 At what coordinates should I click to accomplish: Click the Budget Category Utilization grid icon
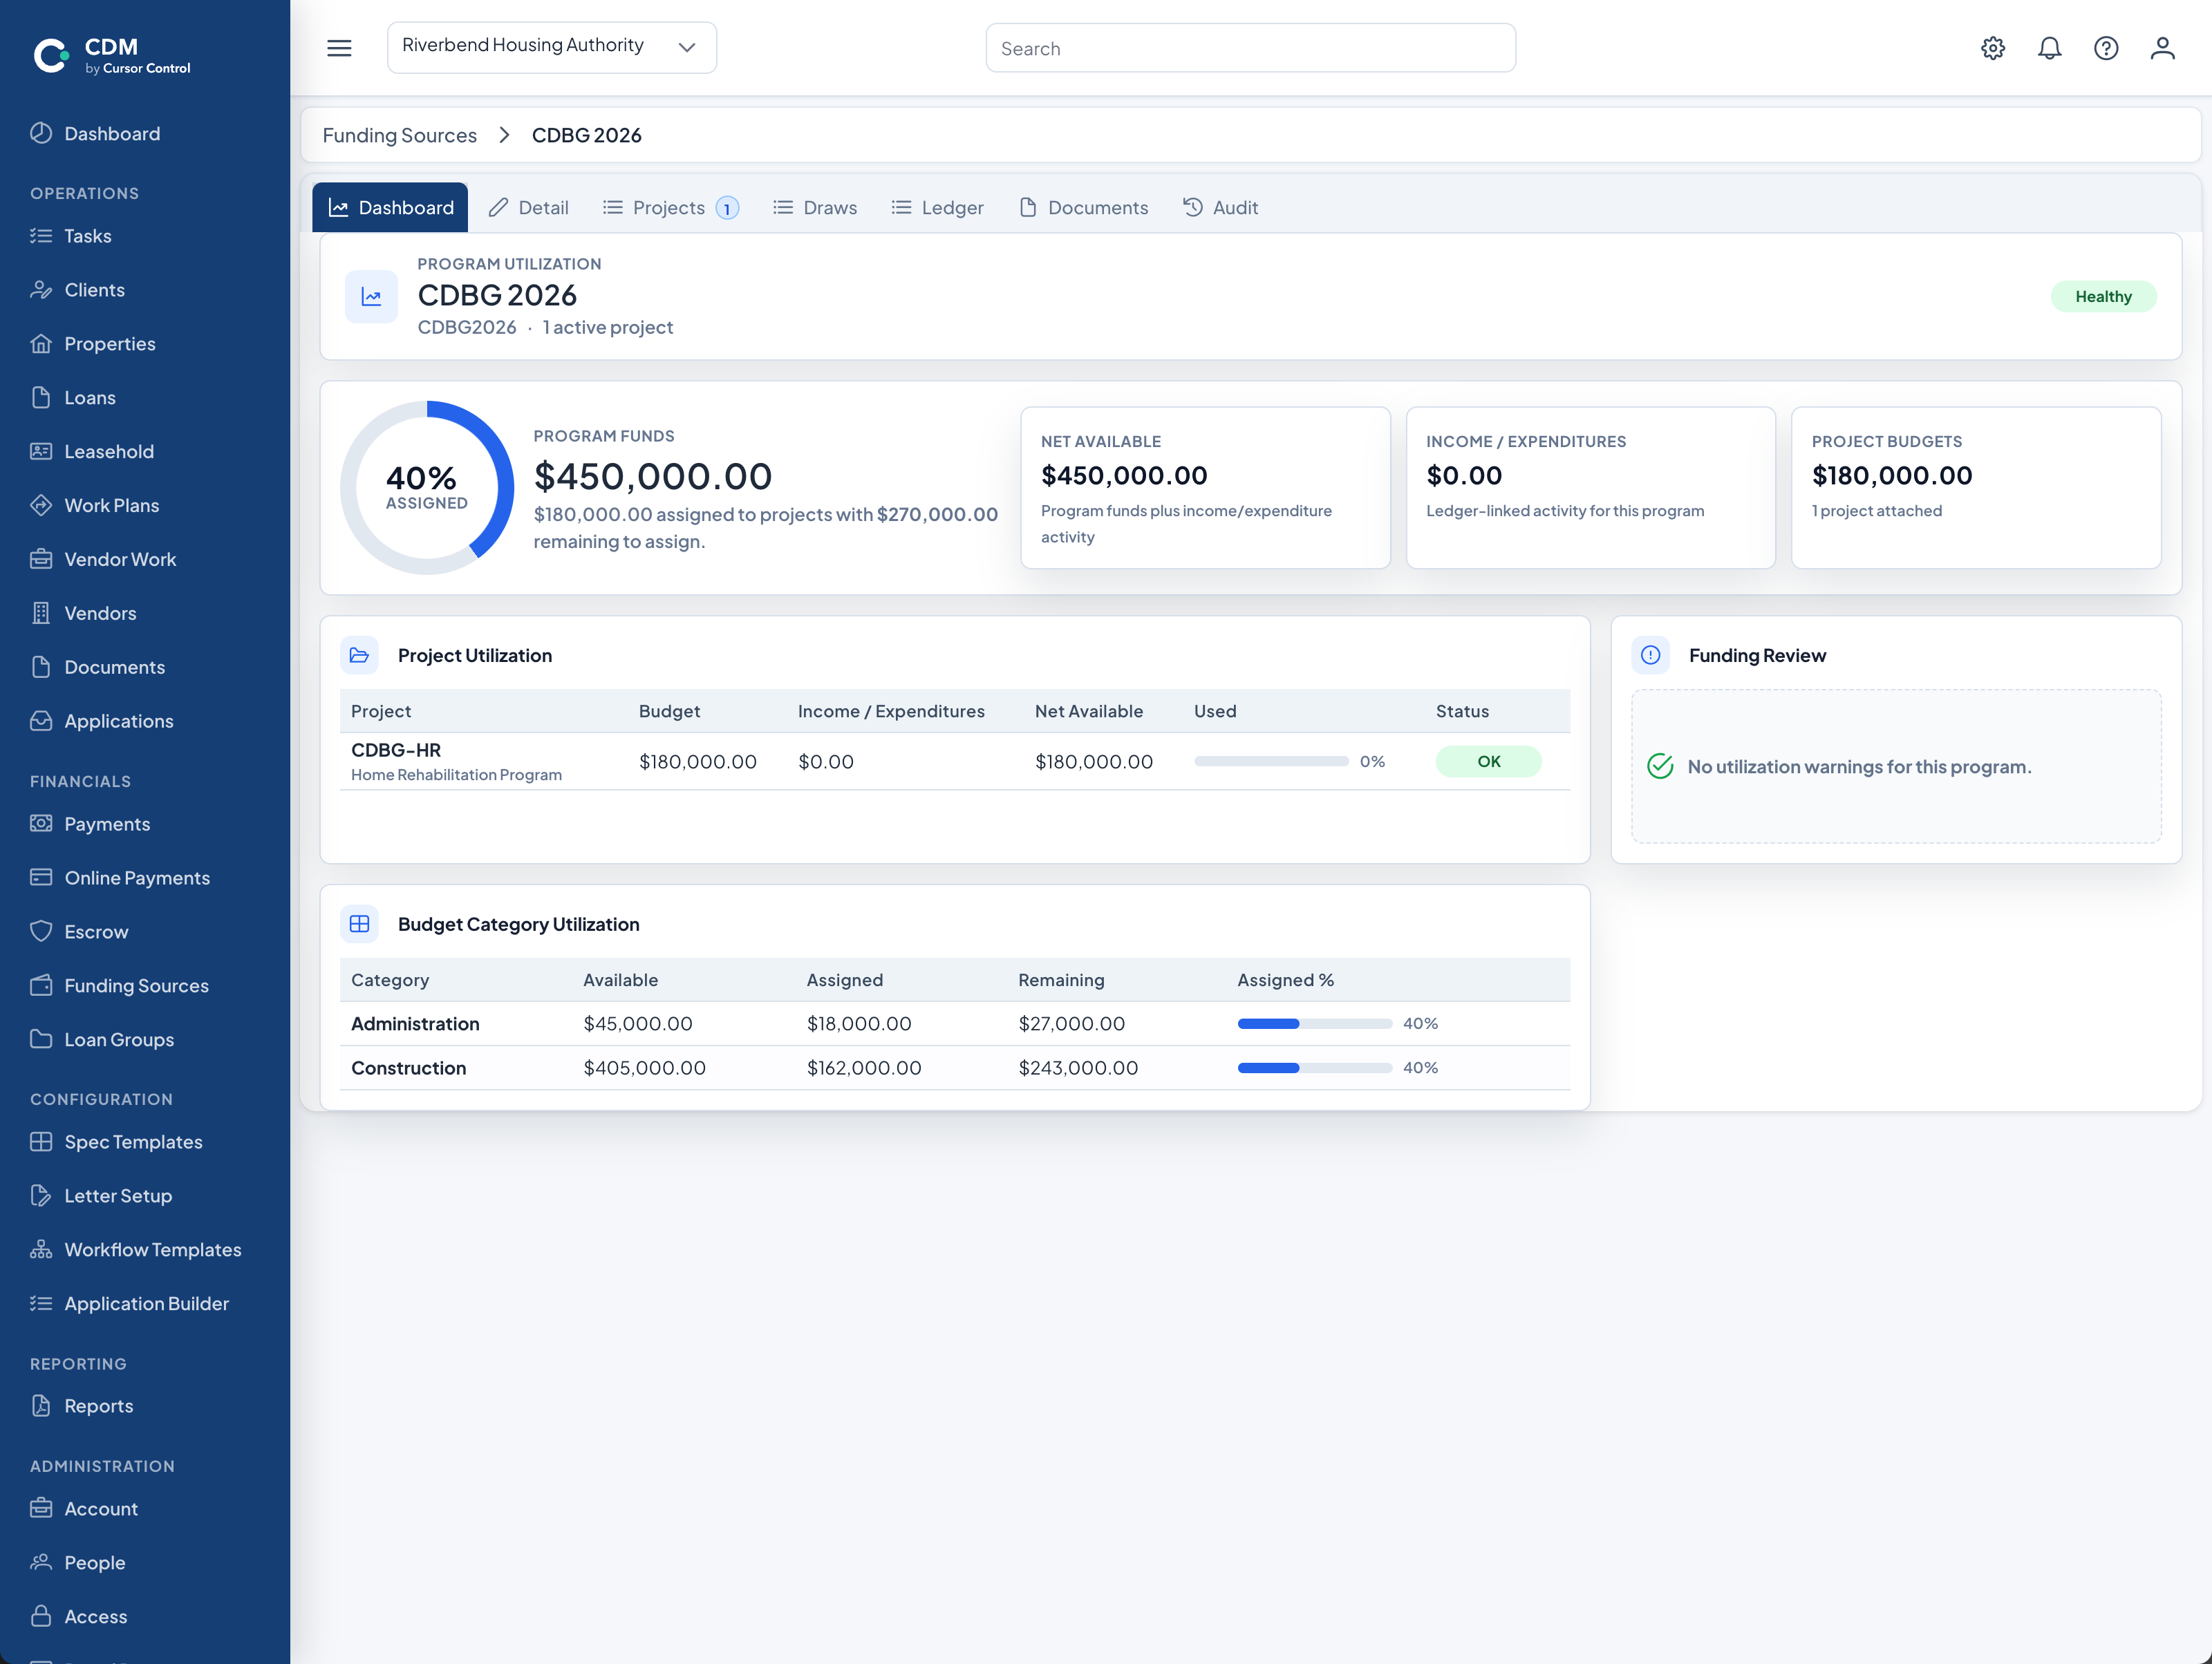tap(359, 925)
